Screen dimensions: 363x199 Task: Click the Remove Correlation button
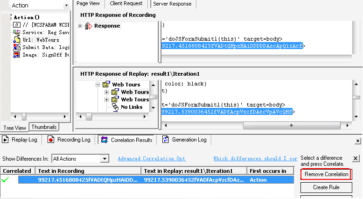tap(326, 174)
